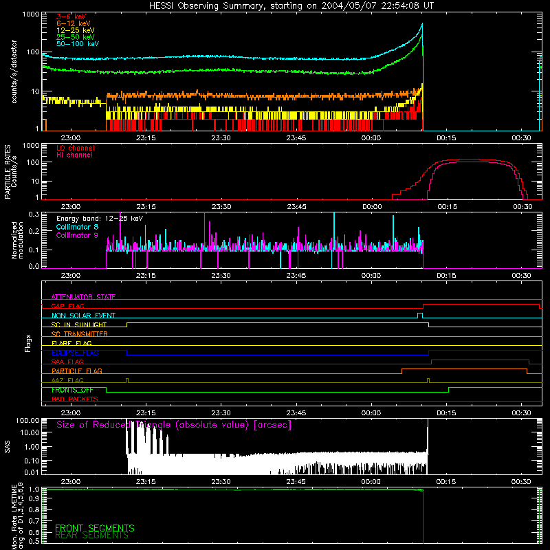The height and width of the screenshot is (550, 550).
Task: Select the 'FRONTS_OFF' flag label
Action: tap(72, 390)
